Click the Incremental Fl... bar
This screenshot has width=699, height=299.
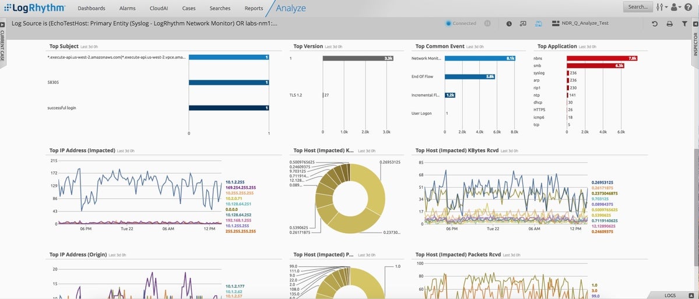point(450,95)
